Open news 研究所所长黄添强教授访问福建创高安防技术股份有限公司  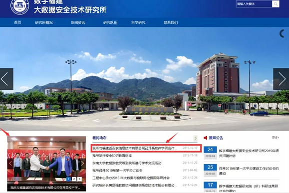click(135, 185)
